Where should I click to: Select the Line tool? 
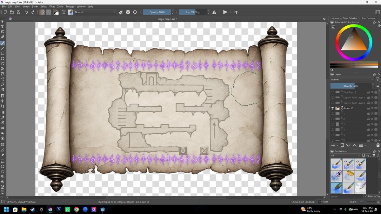tap(3, 48)
